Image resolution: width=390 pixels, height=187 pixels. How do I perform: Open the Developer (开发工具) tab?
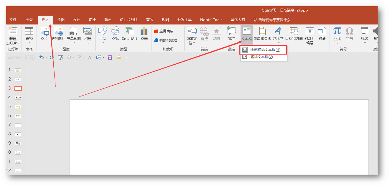click(x=185, y=20)
